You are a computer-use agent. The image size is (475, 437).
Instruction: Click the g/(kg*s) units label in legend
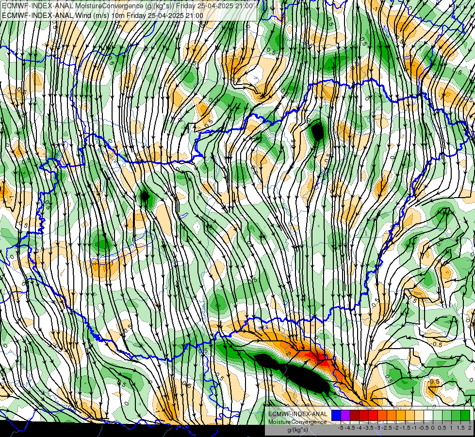297,430
